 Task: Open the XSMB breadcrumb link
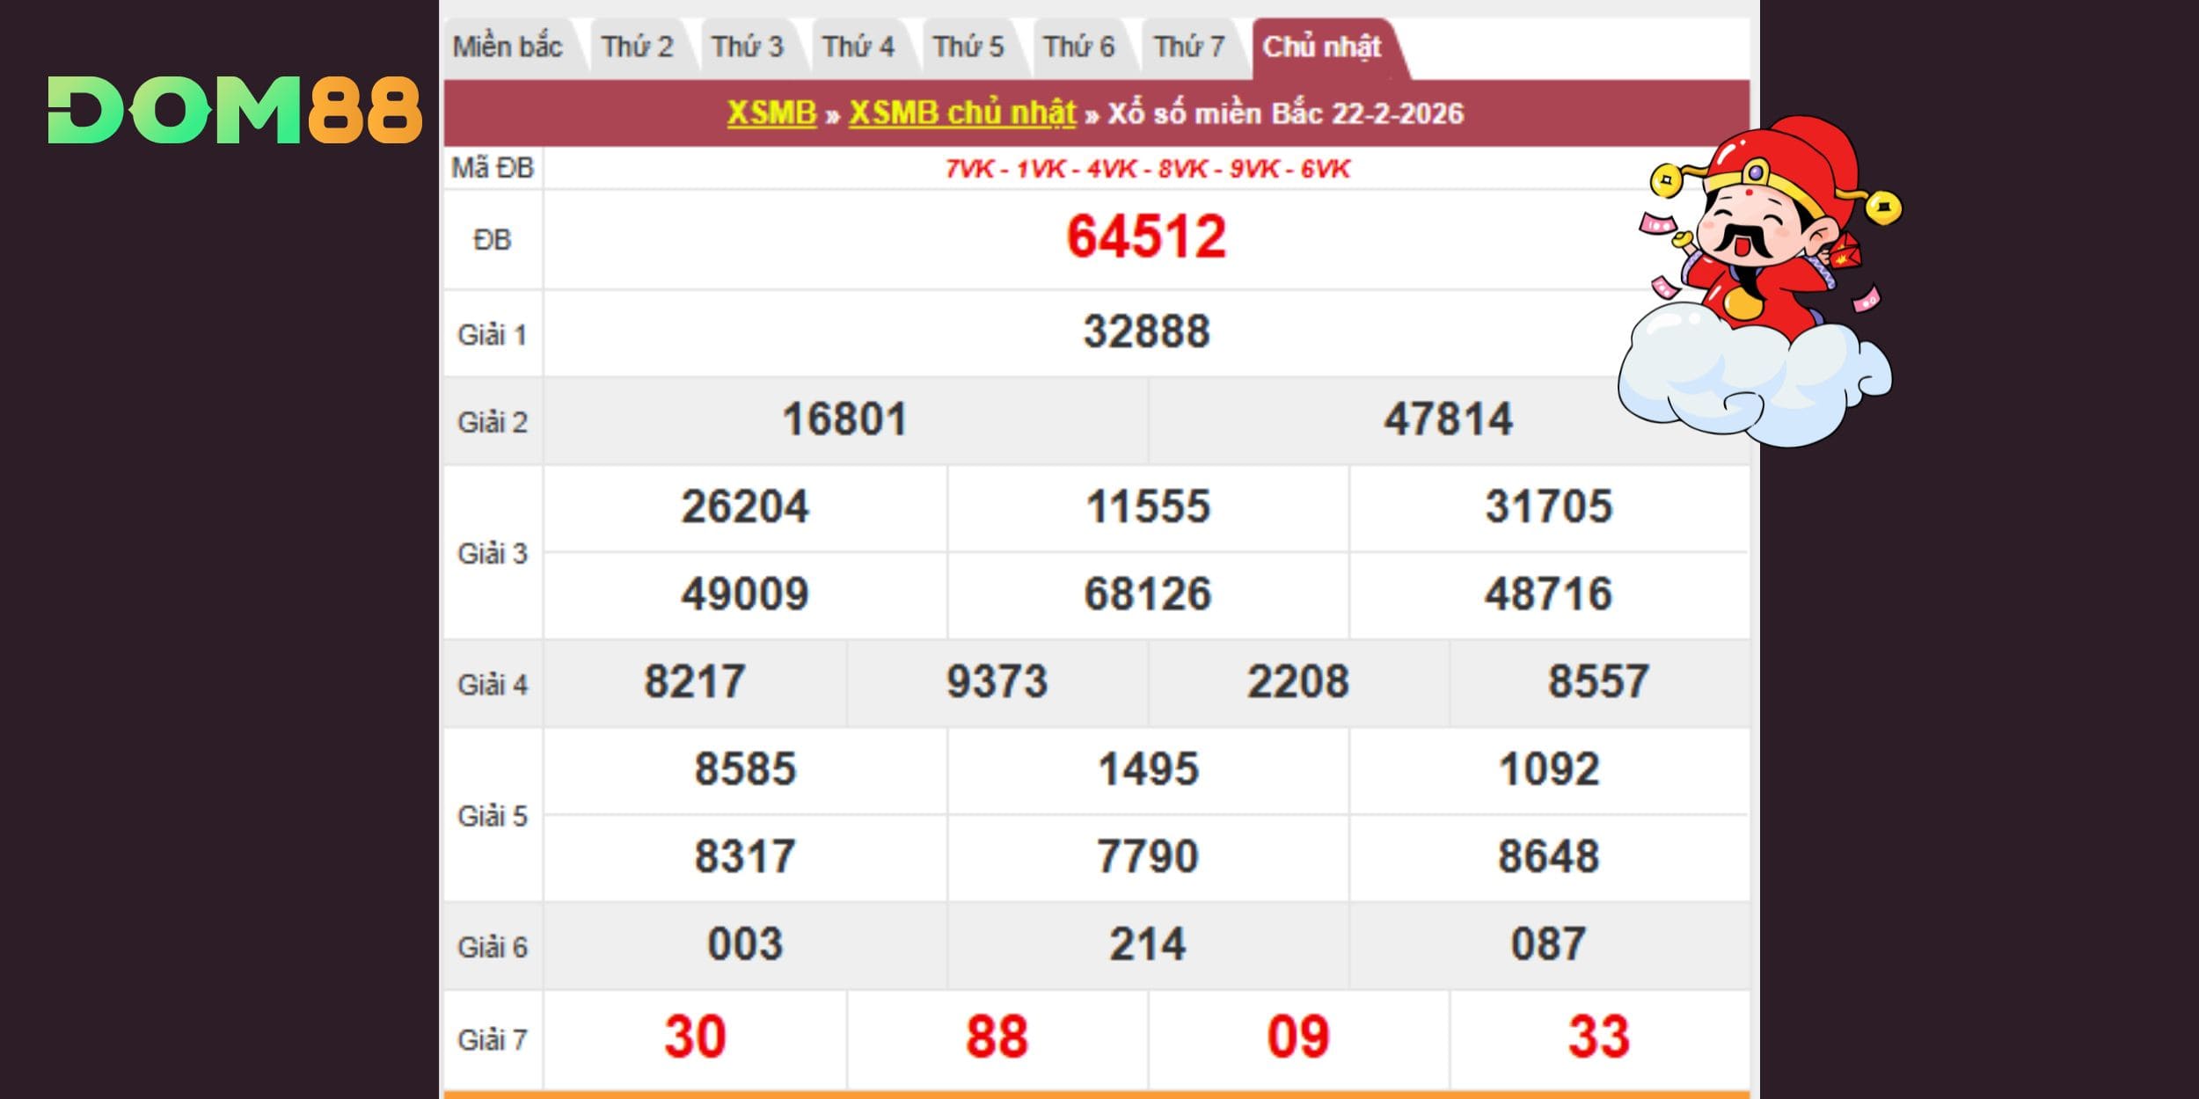pos(771,113)
